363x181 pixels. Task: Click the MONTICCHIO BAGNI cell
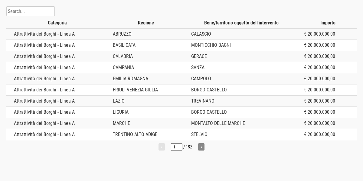click(211, 45)
